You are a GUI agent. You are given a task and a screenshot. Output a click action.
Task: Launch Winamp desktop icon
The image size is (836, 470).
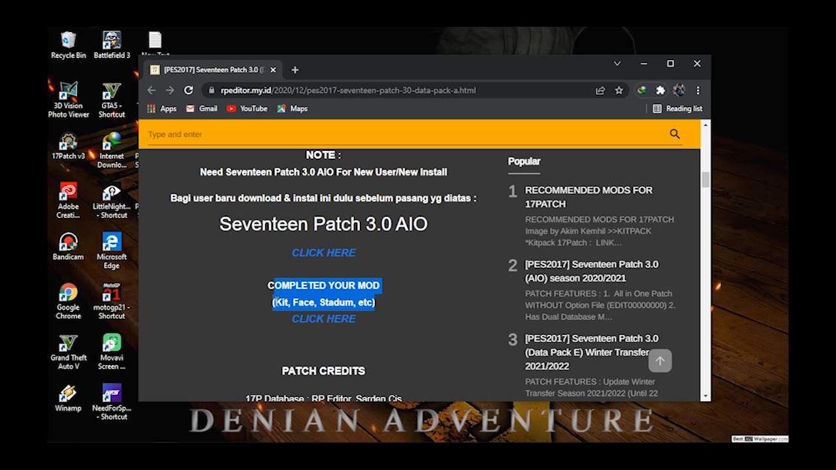pos(68,398)
